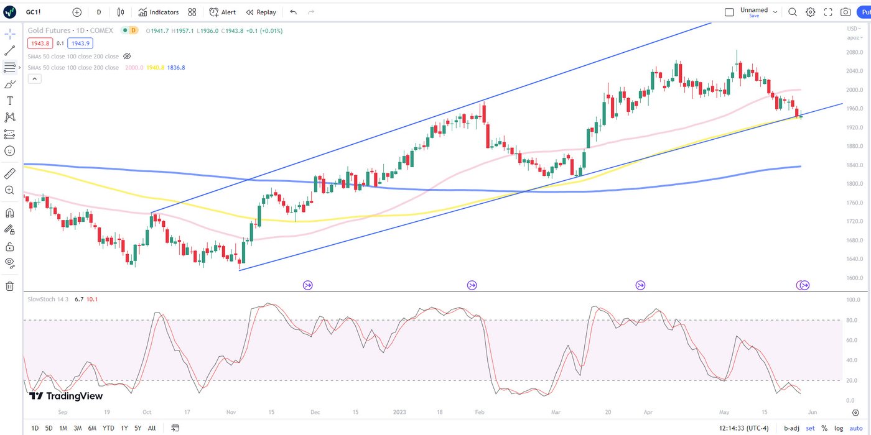Image resolution: width=871 pixels, height=435 pixels.
Task: Toggle auto scale
Action: pyautogui.click(x=856, y=428)
